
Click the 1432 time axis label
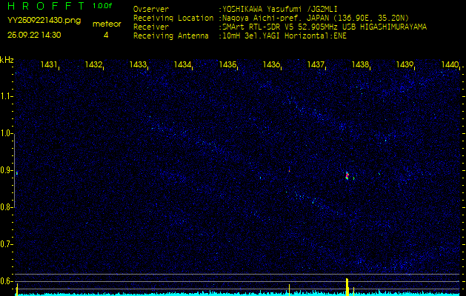(x=93, y=64)
